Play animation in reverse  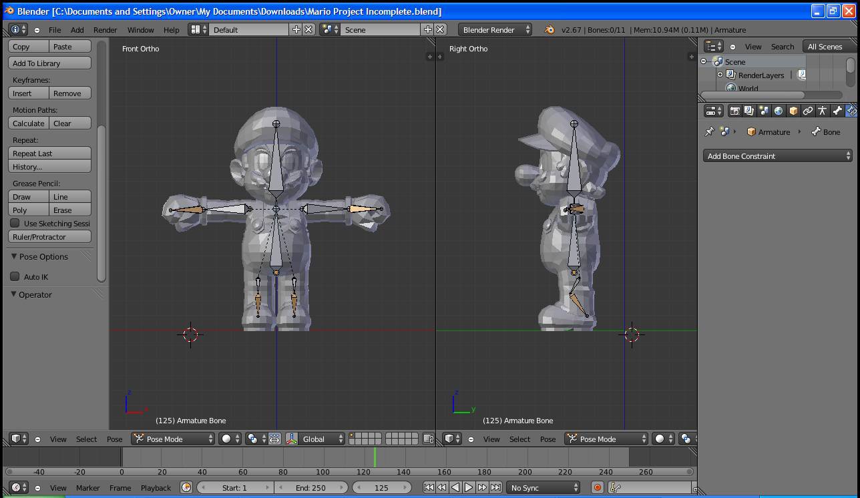(x=455, y=487)
